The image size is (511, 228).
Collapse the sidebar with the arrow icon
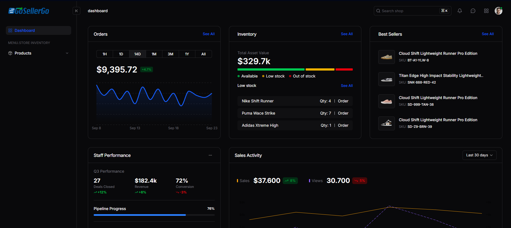[x=76, y=11]
